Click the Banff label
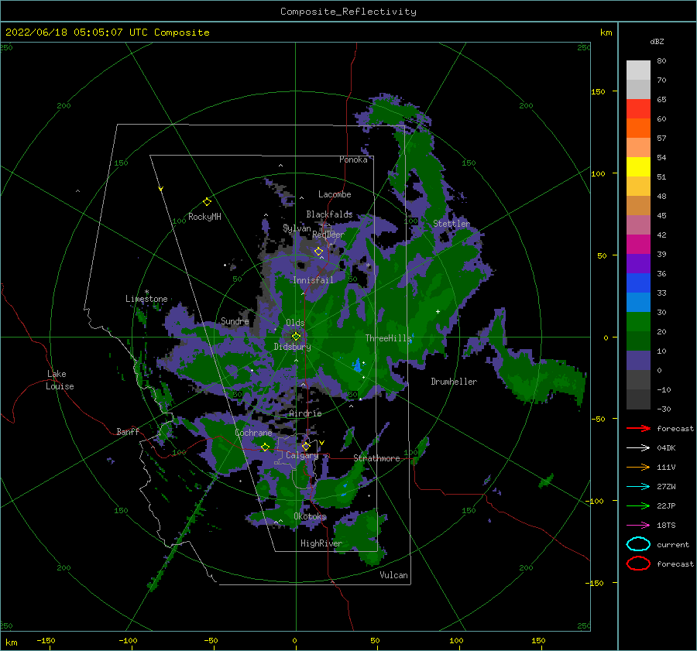Screen dimensions: 697x651 tap(128, 431)
